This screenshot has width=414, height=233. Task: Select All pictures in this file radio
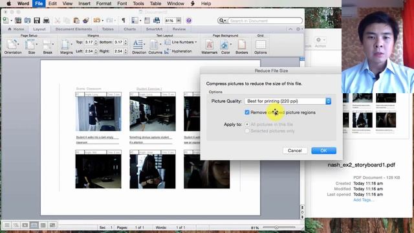pyautogui.click(x=247, y=124)
